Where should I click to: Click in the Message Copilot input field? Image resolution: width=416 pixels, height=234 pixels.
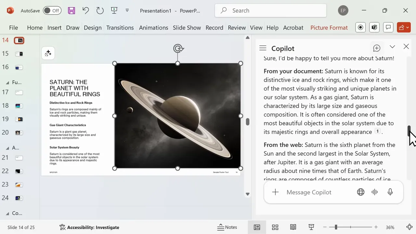[309, 192]
